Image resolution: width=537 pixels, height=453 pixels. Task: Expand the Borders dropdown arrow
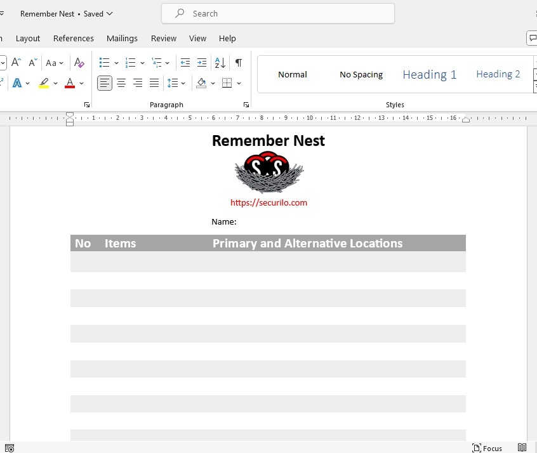(239, 83)
